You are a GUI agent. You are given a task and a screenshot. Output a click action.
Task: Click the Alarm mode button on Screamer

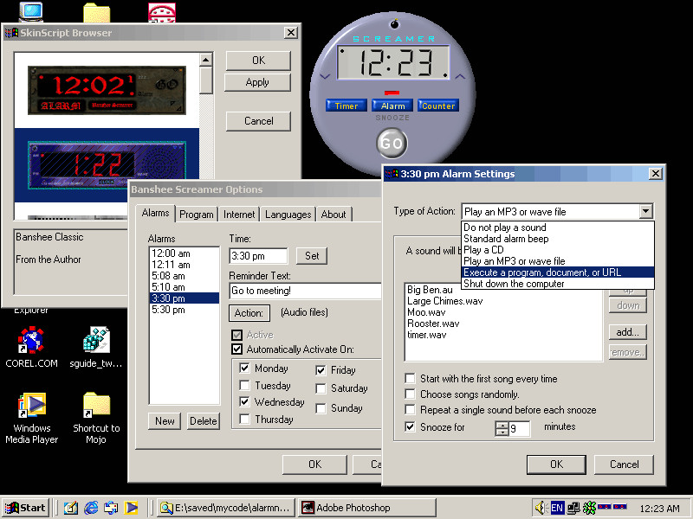pos(393,106)
